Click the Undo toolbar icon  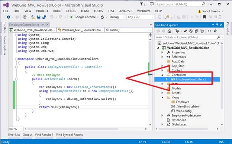tap(52, 17)
